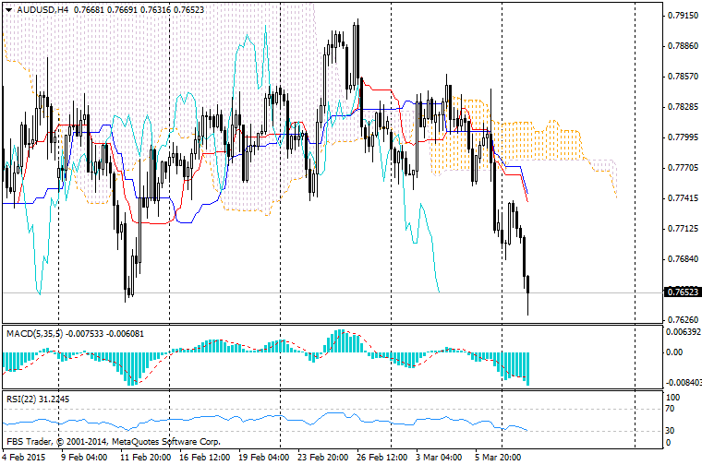Select time axis label 23 Feb 20:00
Screen dimensions: 702x465
pyautogui.click(x=322, y=457)
